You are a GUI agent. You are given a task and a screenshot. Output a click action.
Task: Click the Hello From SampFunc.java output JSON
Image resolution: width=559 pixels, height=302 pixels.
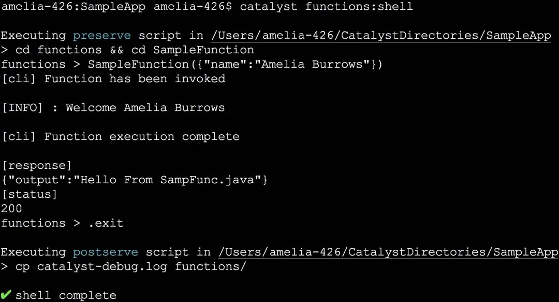135,180
